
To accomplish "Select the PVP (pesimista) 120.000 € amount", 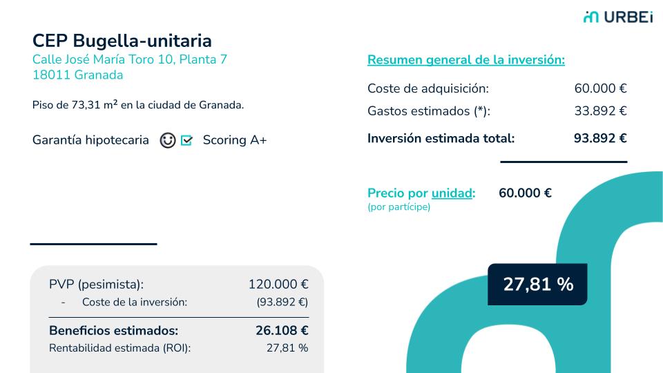I will pyautogui.click(x=278, y=284).
